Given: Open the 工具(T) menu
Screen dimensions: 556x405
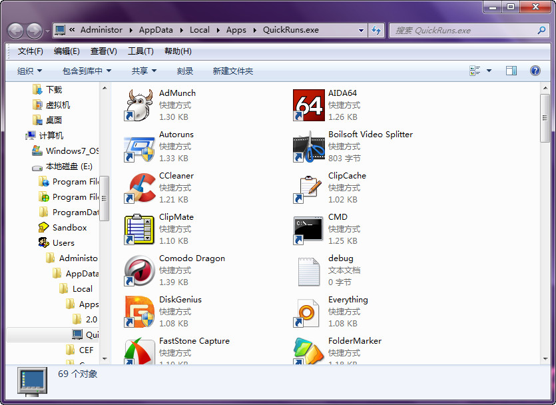Looking at the screenshot, I should point(140,51).
